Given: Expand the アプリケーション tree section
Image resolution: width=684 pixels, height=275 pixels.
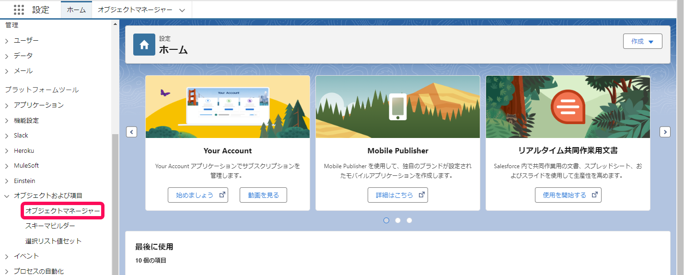Looking at the screenshot, I should point(7,105).
